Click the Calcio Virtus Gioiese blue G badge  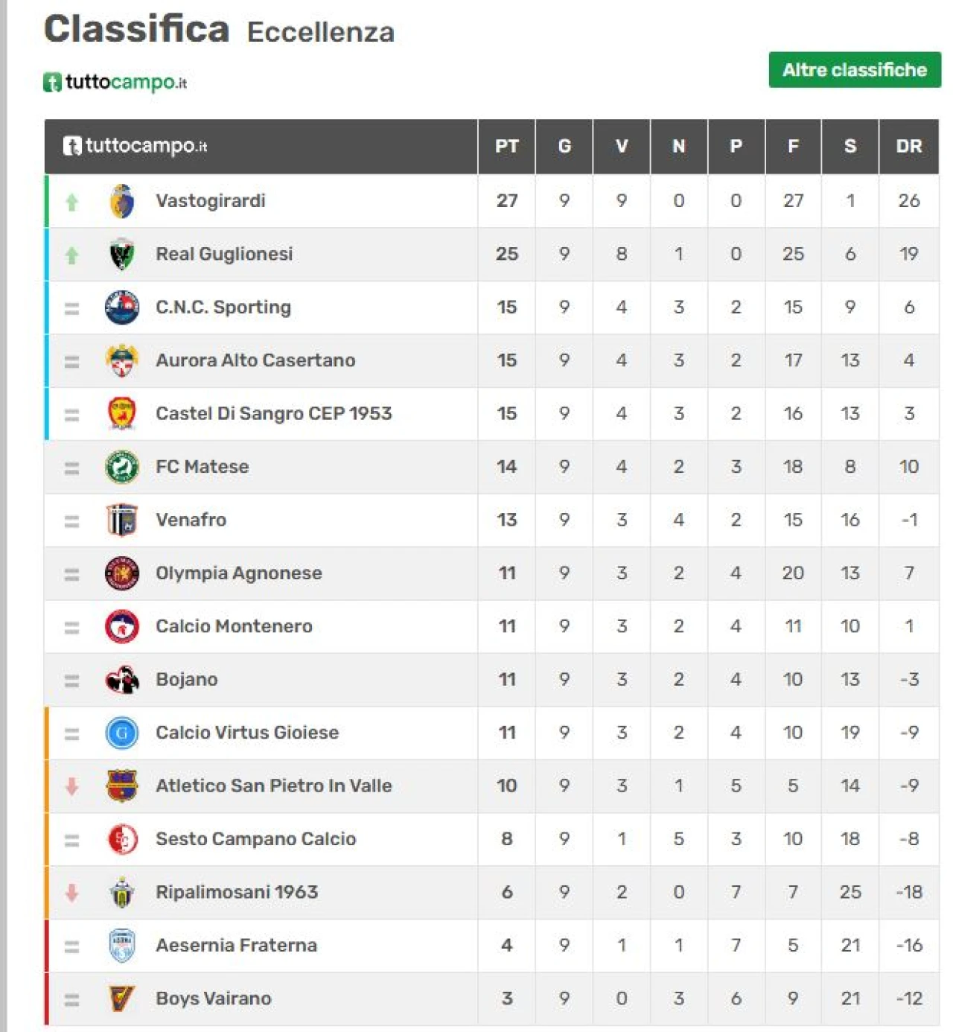(122, 733)
